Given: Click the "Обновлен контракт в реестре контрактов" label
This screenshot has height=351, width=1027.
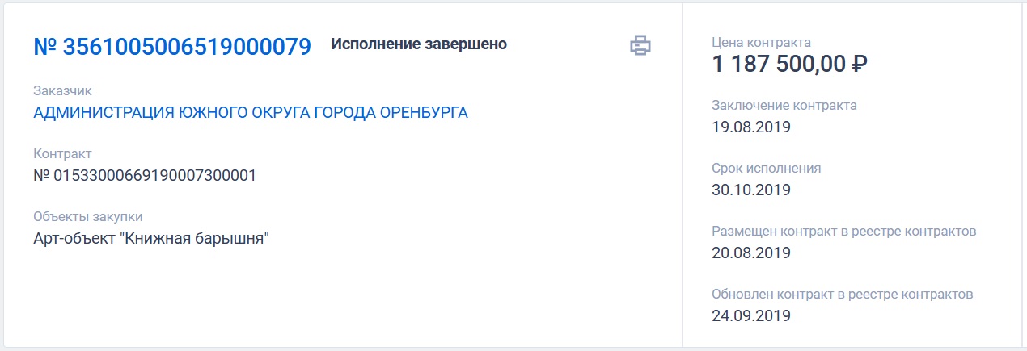Looking at the screenshot, I should pos(842,294).
